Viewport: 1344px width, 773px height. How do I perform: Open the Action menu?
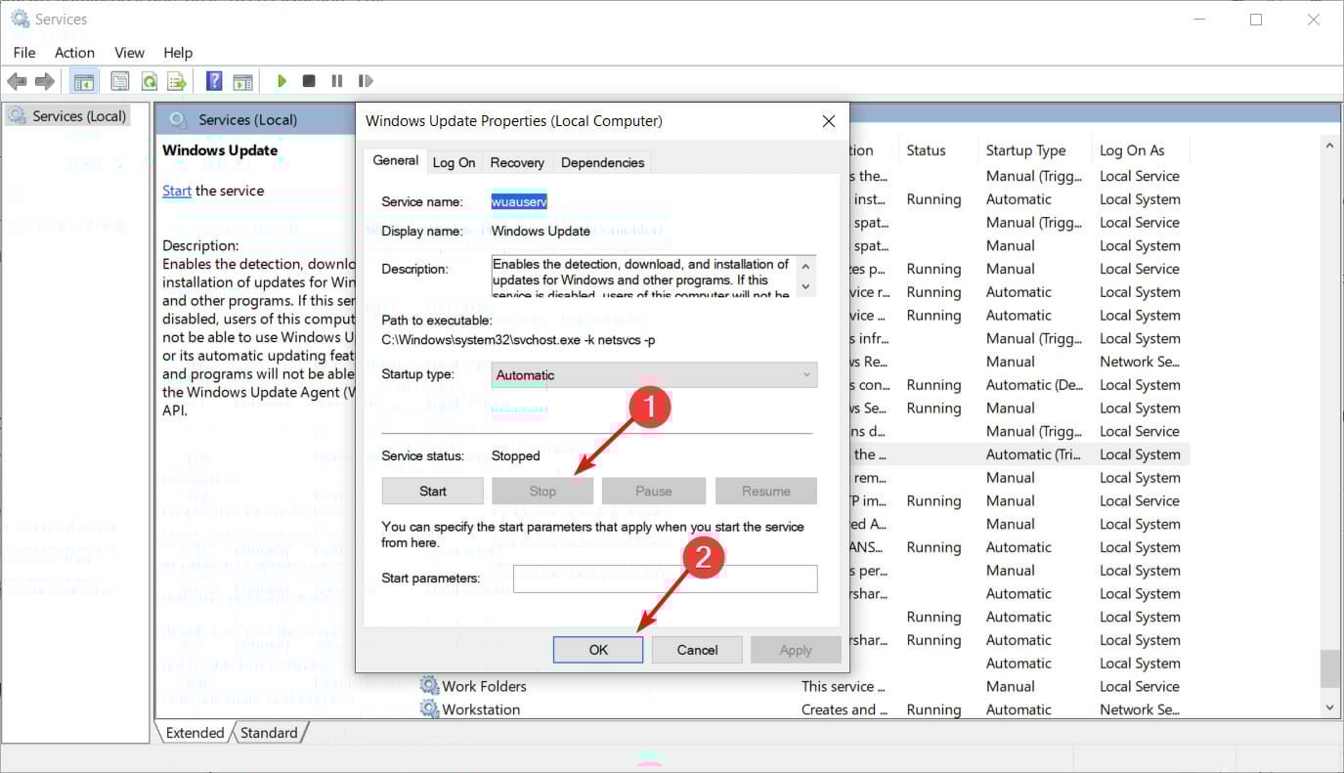point(74,53)
